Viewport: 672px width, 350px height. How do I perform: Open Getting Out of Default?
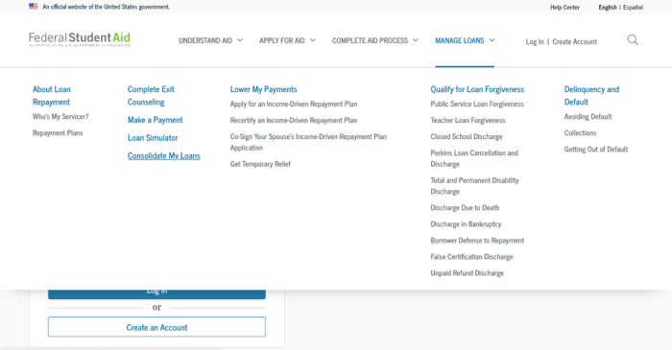pyautogui.click(x=596, y=149)
